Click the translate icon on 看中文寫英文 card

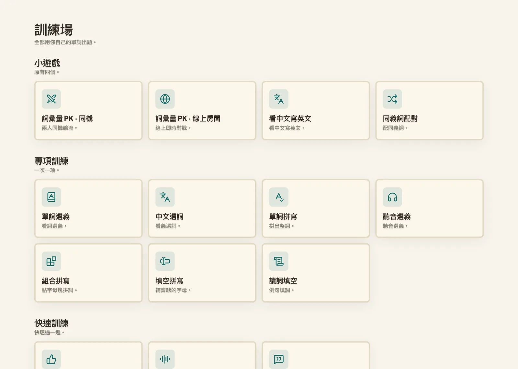tap(279, 99)
